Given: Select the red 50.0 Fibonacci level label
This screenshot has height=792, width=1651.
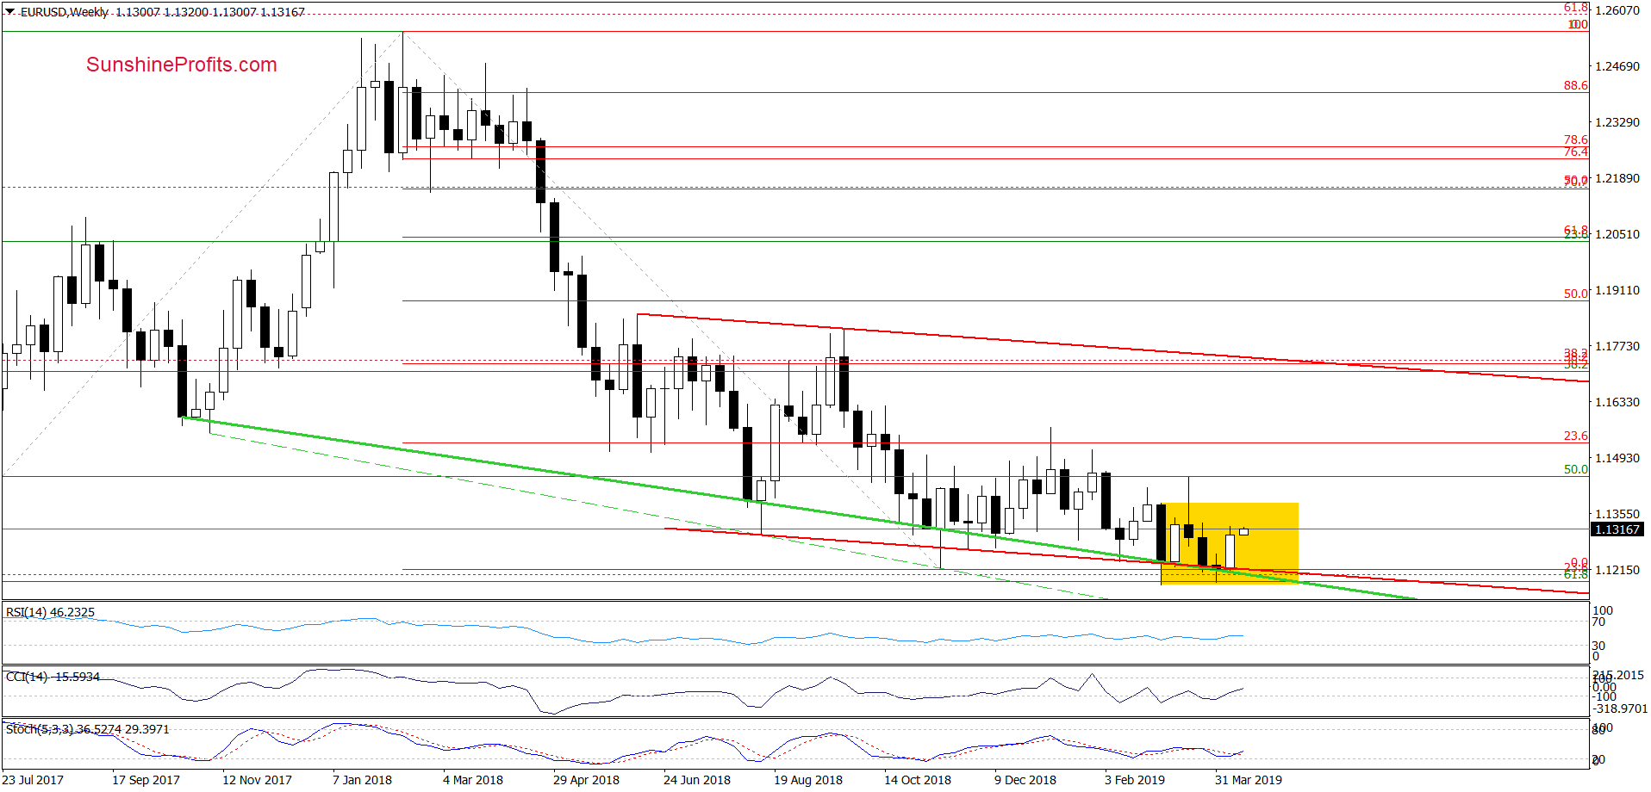Looking at the screenshot, I should 1575,294.
